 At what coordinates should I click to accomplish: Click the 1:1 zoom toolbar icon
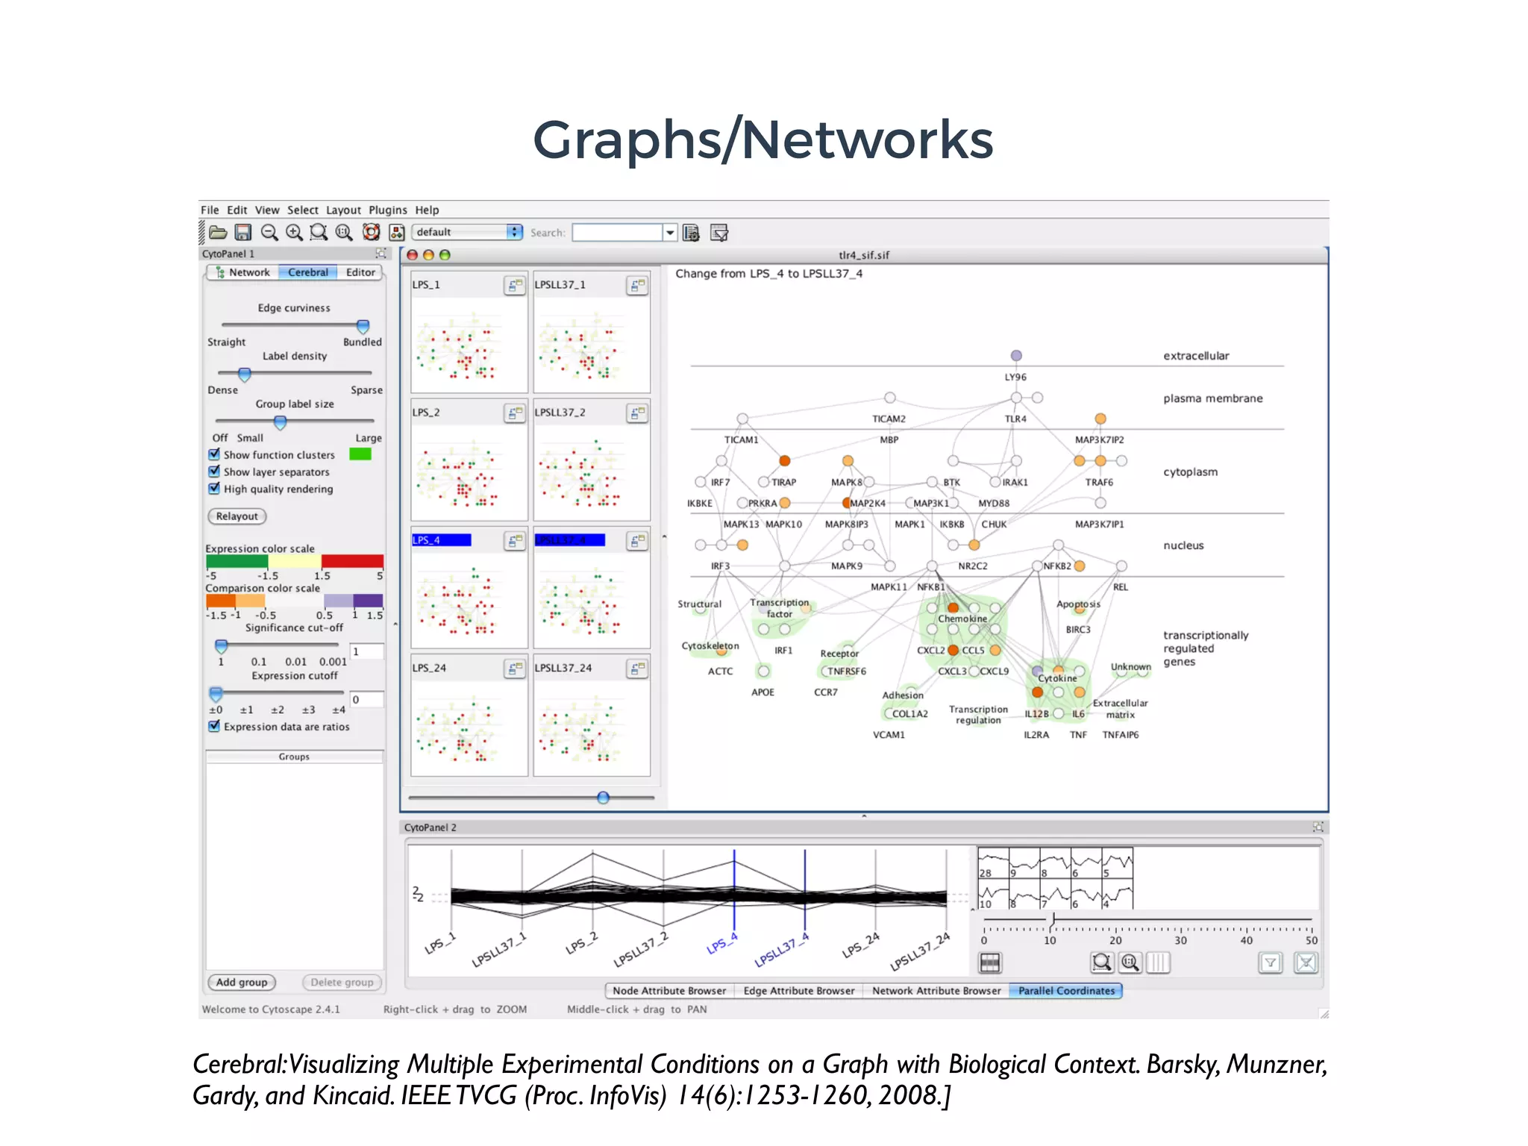[x=344, y=233]
